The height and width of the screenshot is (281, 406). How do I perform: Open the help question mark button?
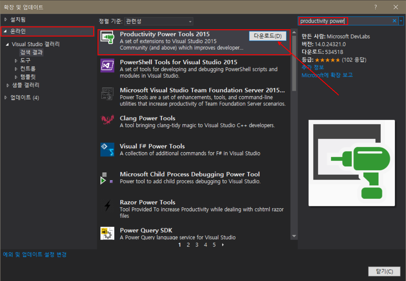click(x=375, y=7)
